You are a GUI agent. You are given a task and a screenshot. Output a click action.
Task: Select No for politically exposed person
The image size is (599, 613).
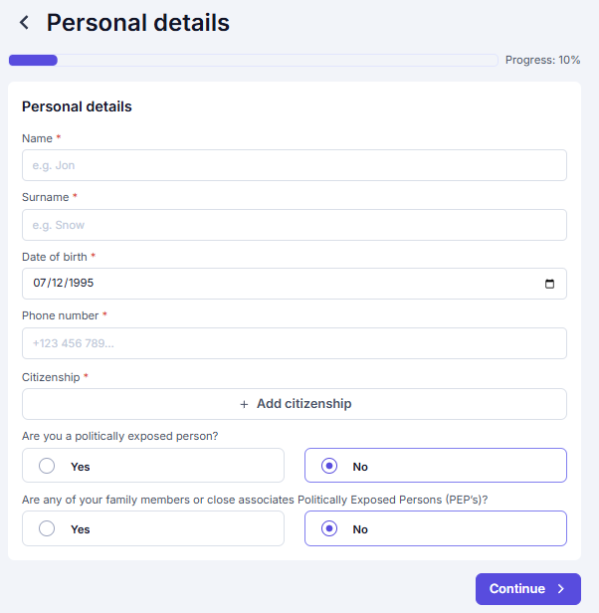coord(436,466)
